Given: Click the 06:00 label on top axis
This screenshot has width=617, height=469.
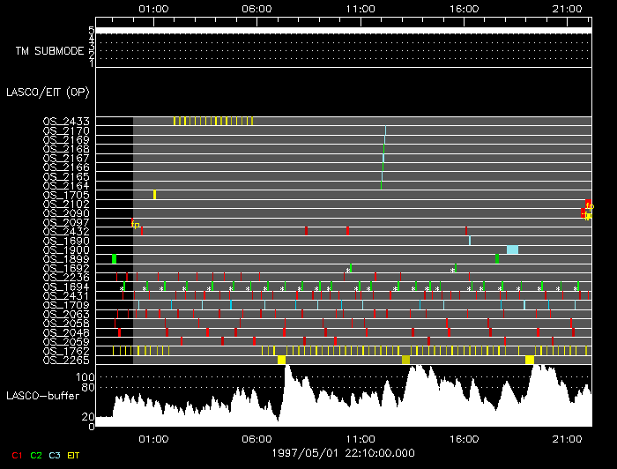Looking at the screenshot, I should coord(256,9).
